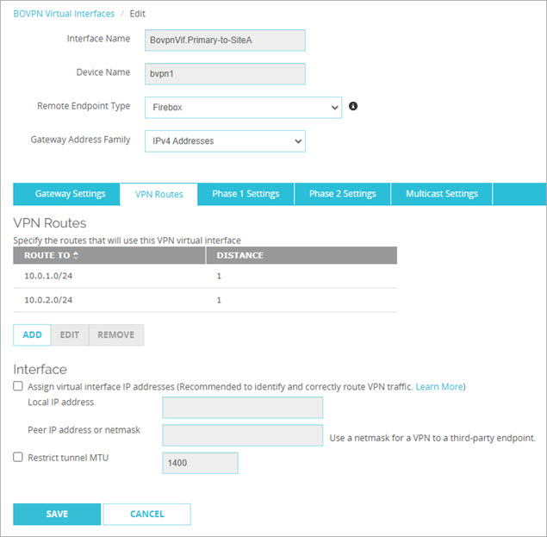Open the Remote Endpoint Type dropdown
This screenshot has height=537, width=547.
[x=243, y=108]
